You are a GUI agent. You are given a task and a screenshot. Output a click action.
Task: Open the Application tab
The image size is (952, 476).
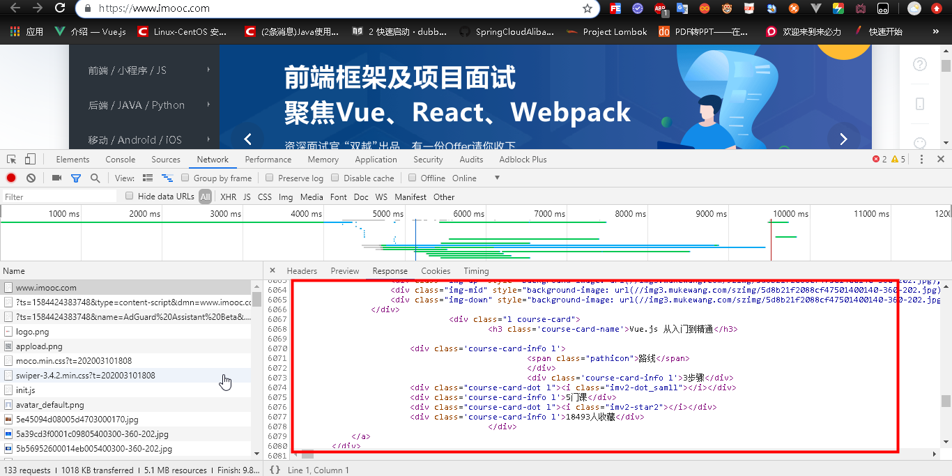click(376, 159)
